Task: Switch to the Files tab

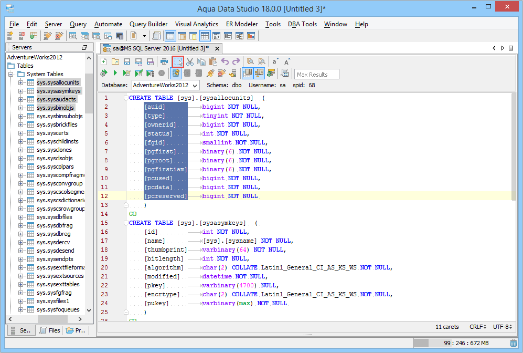Action: click(49, 330)
